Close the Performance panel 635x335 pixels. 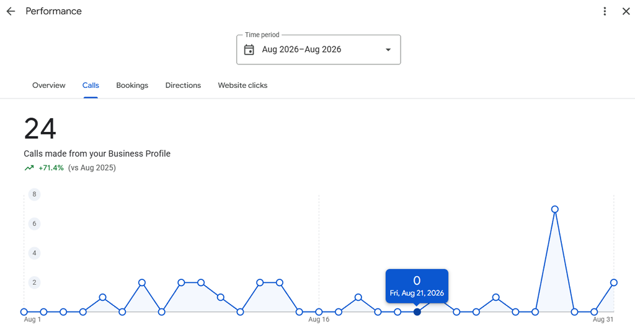click(626, 11)
